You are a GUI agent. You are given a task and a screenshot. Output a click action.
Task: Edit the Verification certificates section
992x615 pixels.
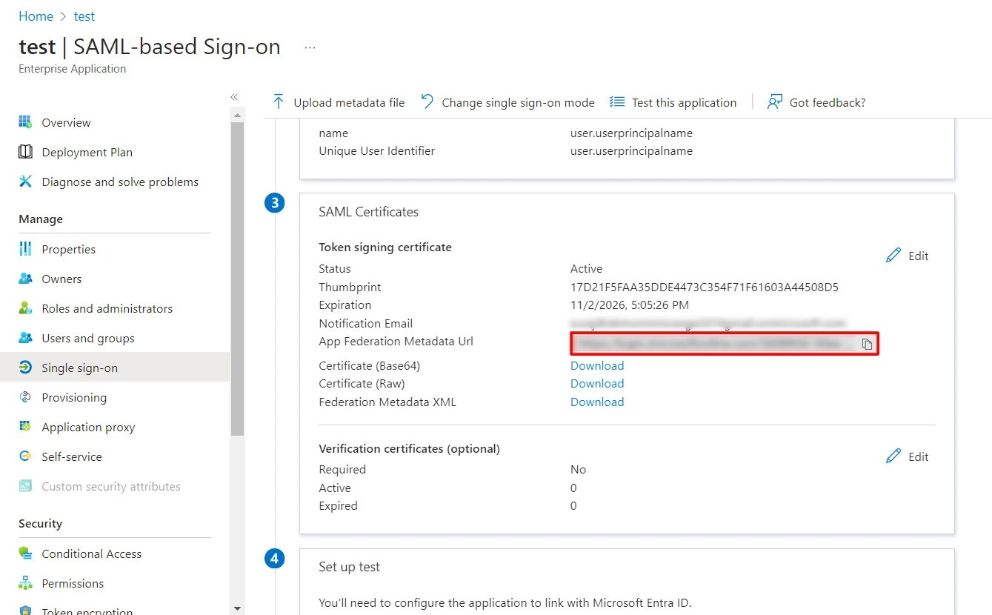(x=908, y=456)
